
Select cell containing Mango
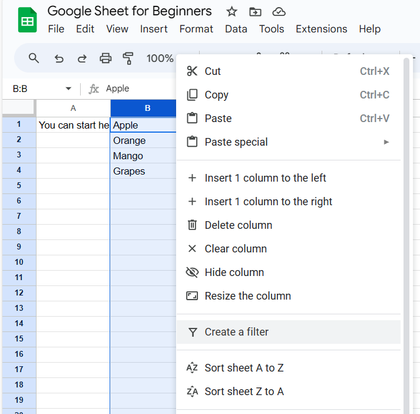143,156
